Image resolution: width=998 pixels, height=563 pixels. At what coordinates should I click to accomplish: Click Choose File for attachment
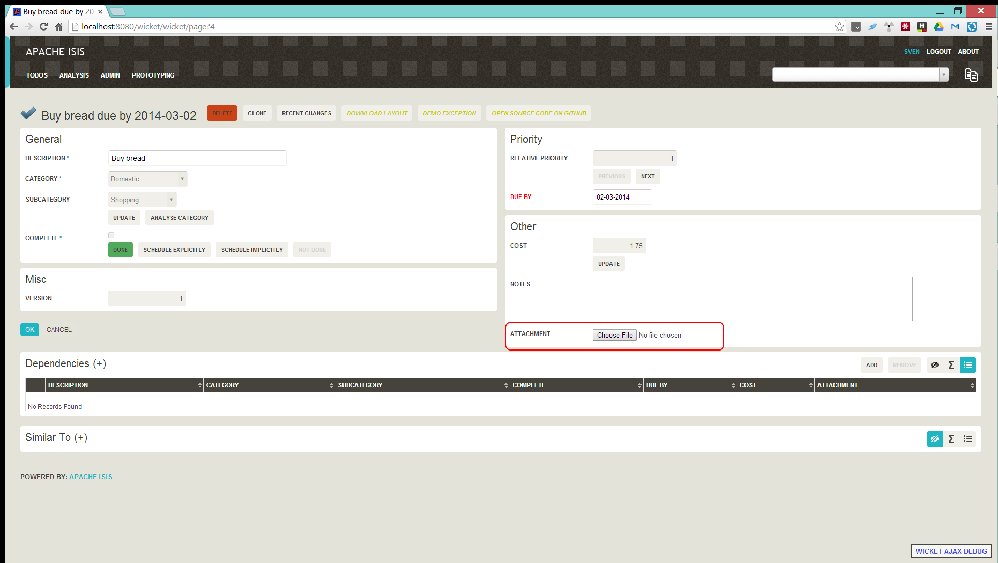614,335
